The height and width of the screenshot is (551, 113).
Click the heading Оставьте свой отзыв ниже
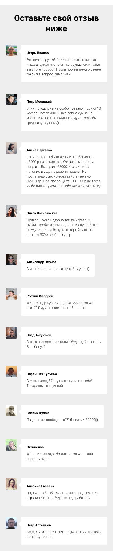point(56,23)
